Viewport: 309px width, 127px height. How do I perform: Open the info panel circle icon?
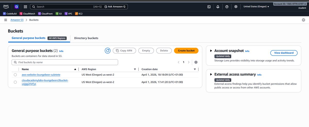pyautogui.click(x=303, y=20)
